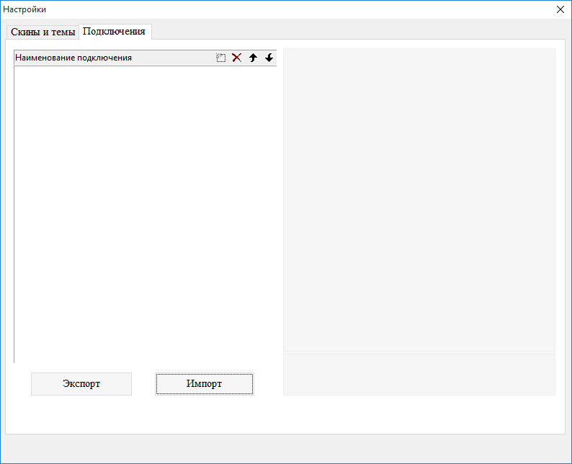The width and height of the screenshot is (572, 464).
Task: Click white area below the Экспорт button
Action: pyautogui.click(x=81, y=414)
